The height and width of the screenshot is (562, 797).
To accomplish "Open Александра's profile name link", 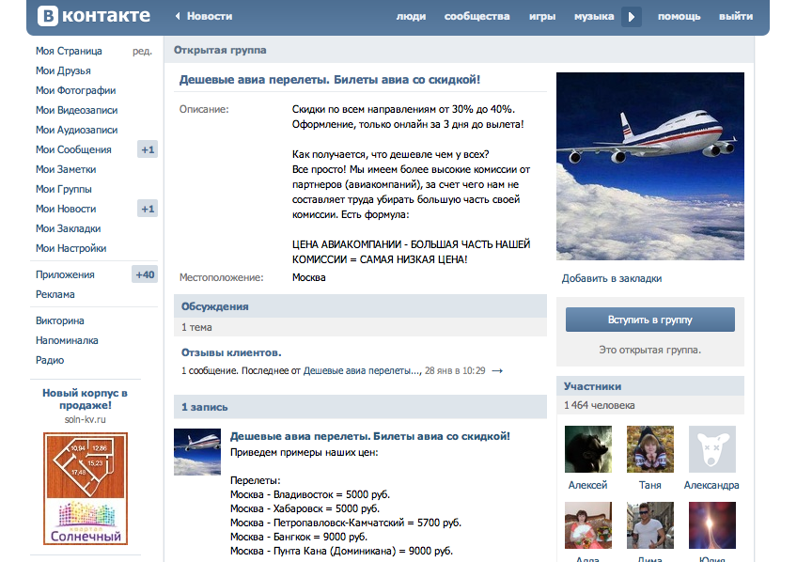I will tap(711, 485).
